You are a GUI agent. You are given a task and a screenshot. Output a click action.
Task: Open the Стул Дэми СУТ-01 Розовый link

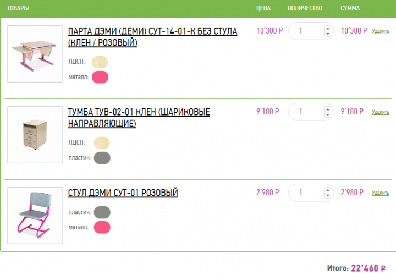tap(123, 193)
